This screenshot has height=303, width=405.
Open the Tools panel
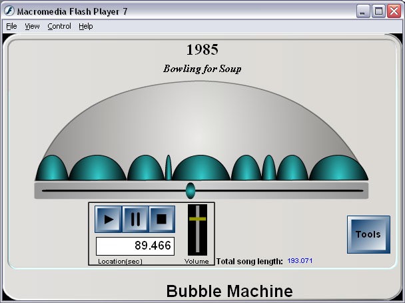pos(368,234)
